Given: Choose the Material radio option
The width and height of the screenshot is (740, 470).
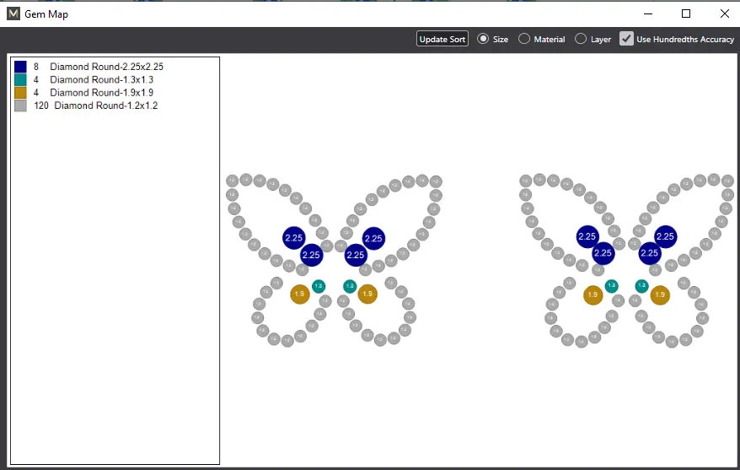Looking at the screenshot, I should [x=524, y=39].
